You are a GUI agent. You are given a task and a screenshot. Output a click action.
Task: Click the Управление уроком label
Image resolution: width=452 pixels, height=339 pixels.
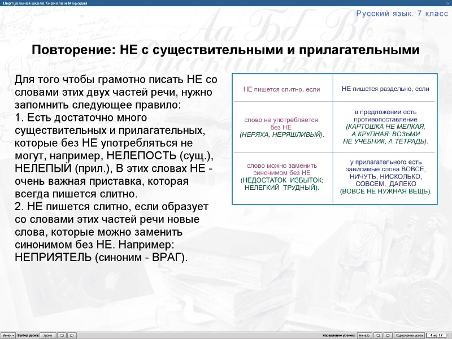point(340,334)
